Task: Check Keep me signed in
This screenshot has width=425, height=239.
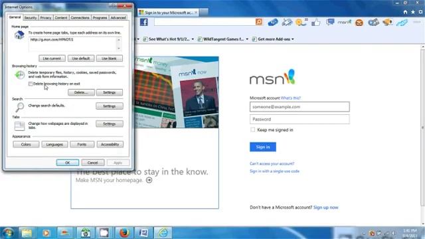Action: (252, 130)
